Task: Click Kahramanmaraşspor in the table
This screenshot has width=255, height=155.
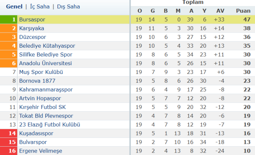Action: [46, 90]
